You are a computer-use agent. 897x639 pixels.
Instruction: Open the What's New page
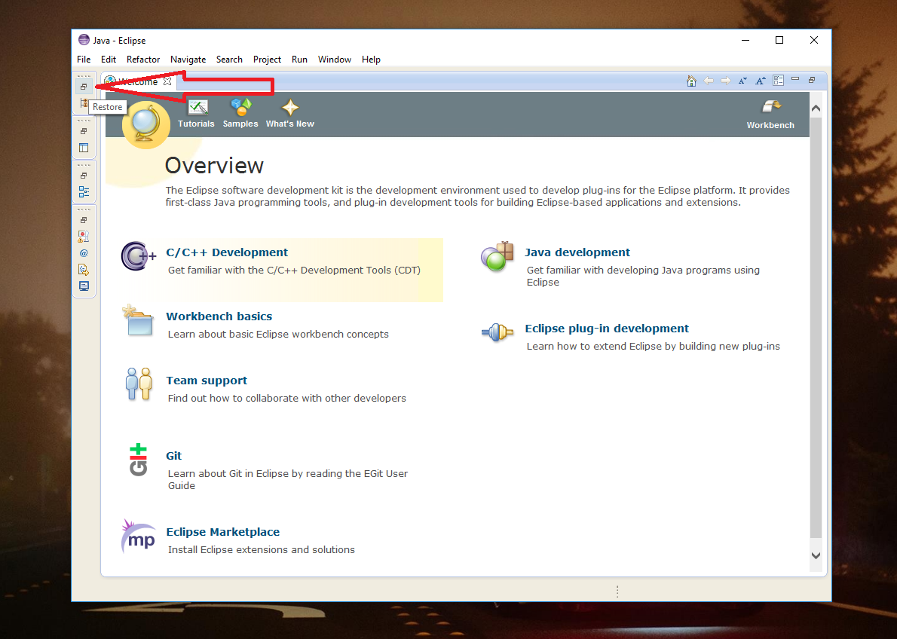pyautogui.click(x=289, y=114)
